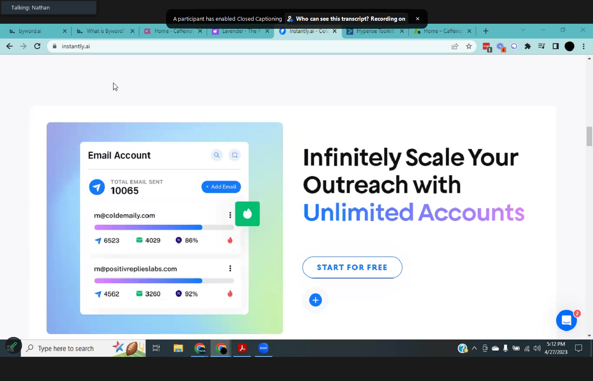
Task: Reload the instantly.ai page
Action: (37, 47)
